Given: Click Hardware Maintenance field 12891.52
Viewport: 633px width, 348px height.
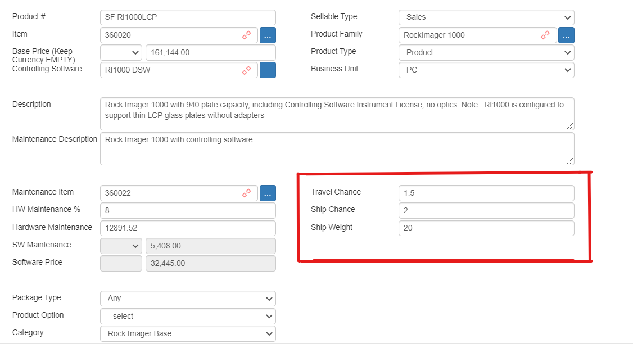Looking at the screenshot, I should [188, 228].
